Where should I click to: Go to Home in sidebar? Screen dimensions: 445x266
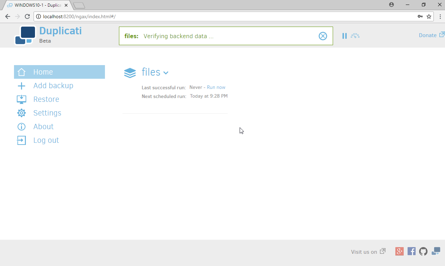[59, 72]
